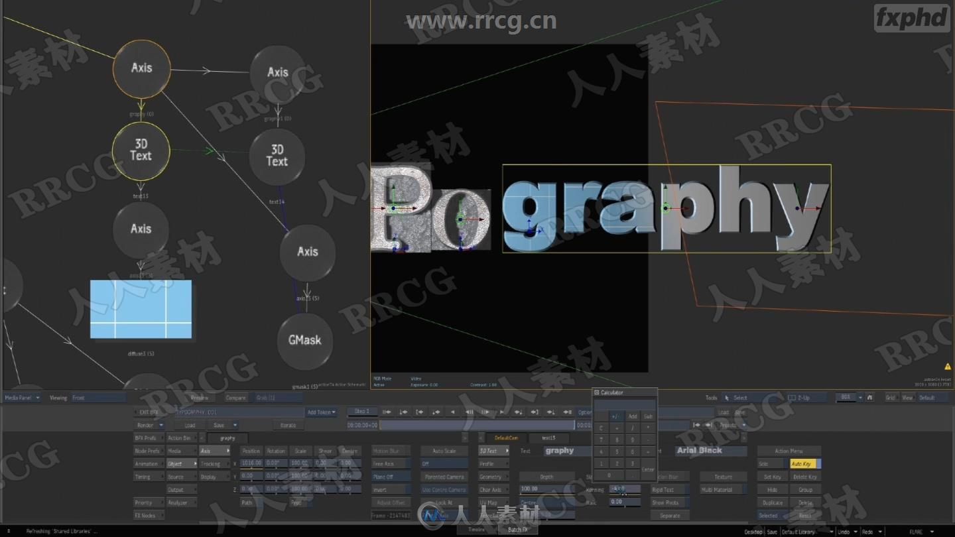The height and width of the screenshot is (537, 955).
Task: Select the yellow-outlined 3D Text node
Action: tap(141, 150)
